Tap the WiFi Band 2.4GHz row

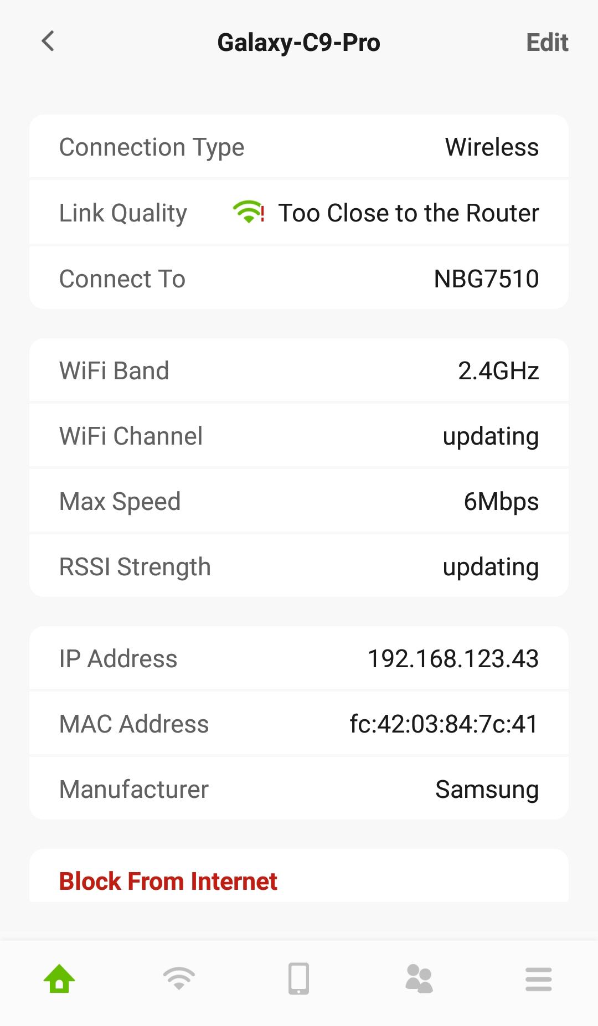(298, 371)
